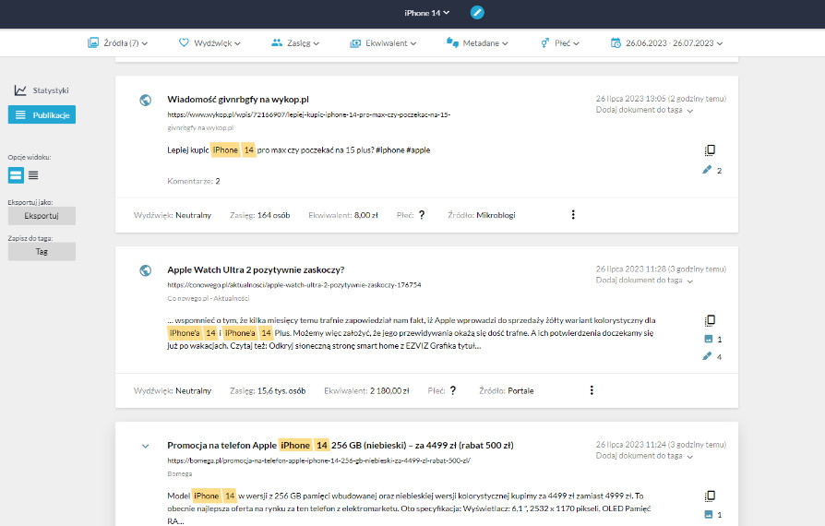The width and height of the screenshot is (825, 526).
Task: Click highlighter icon with count 4
Action: click(707, 356)
